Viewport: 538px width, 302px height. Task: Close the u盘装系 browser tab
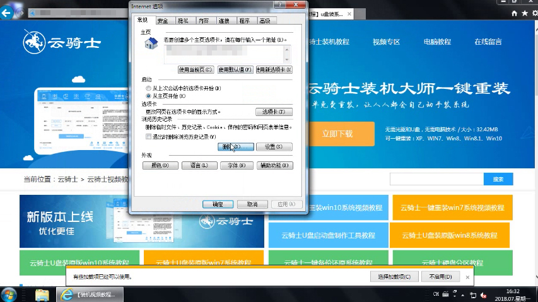coord(349,14)
